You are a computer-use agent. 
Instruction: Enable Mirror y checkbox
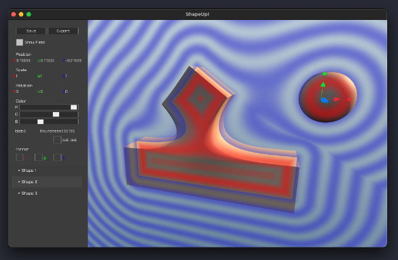pos(38,158)
